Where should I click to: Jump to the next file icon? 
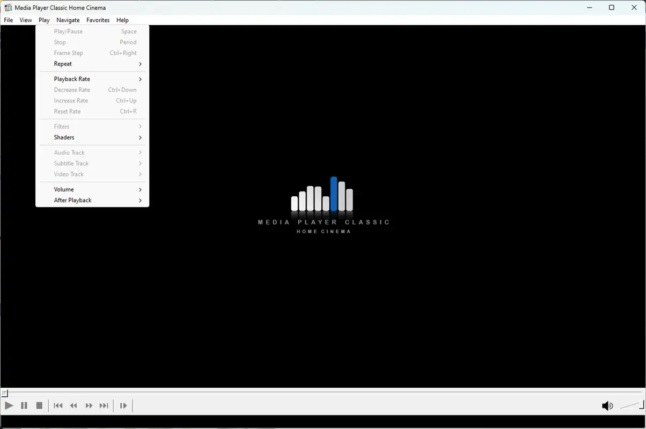[104, 405]
